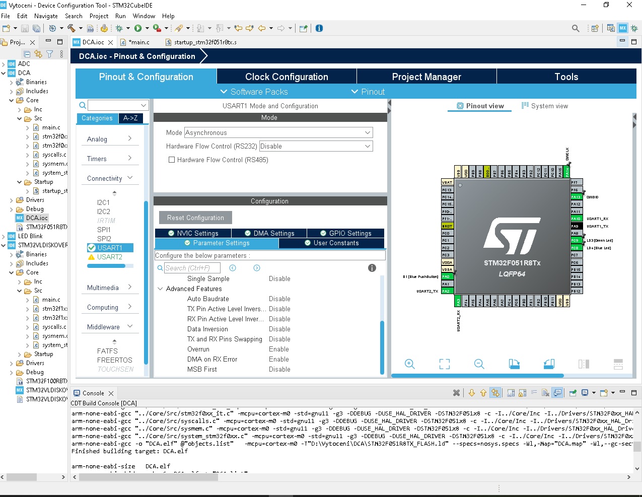Open the Project menu

[x=99, y=16]
